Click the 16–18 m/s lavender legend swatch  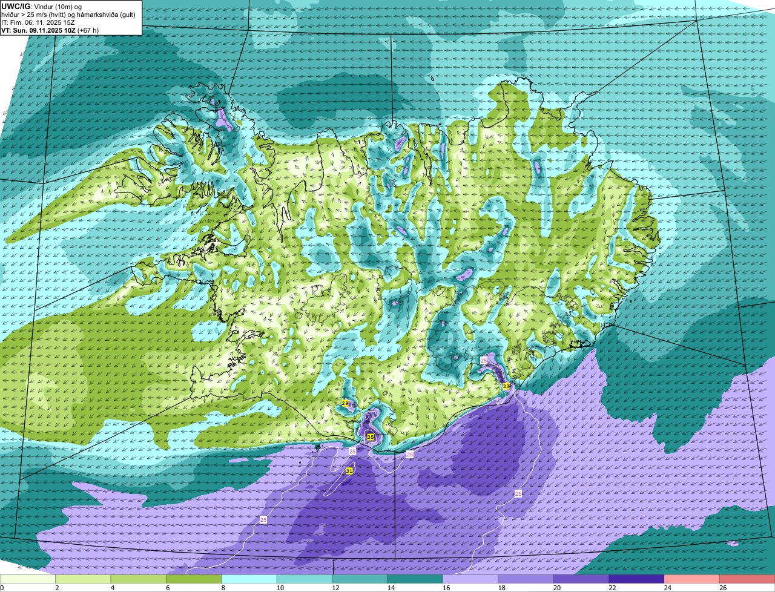coord(470,579)
